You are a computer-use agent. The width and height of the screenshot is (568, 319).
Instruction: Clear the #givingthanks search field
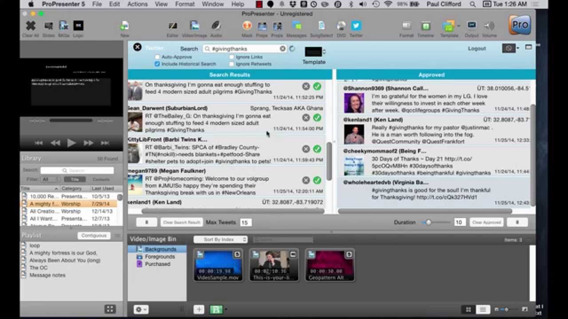(x=283, y=49)
